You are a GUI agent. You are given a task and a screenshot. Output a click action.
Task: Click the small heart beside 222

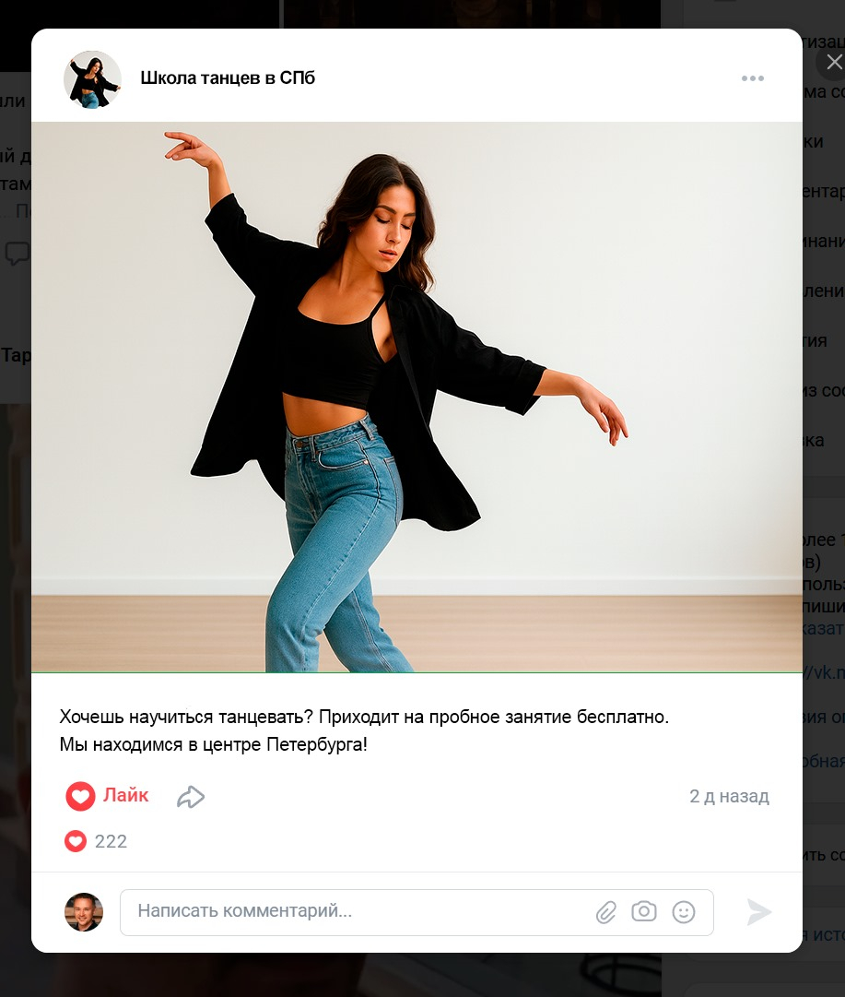coord(76,841)
